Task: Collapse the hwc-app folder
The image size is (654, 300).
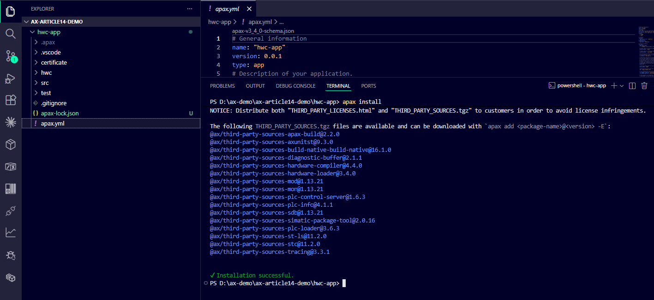Action: click(32, 32)
